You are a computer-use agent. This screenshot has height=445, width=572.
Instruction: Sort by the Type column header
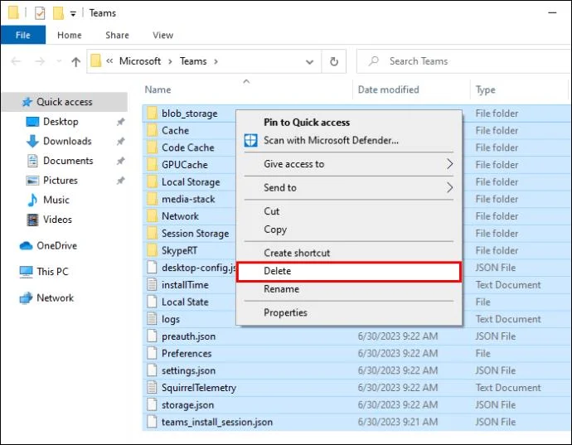click(x=485, y=89)
